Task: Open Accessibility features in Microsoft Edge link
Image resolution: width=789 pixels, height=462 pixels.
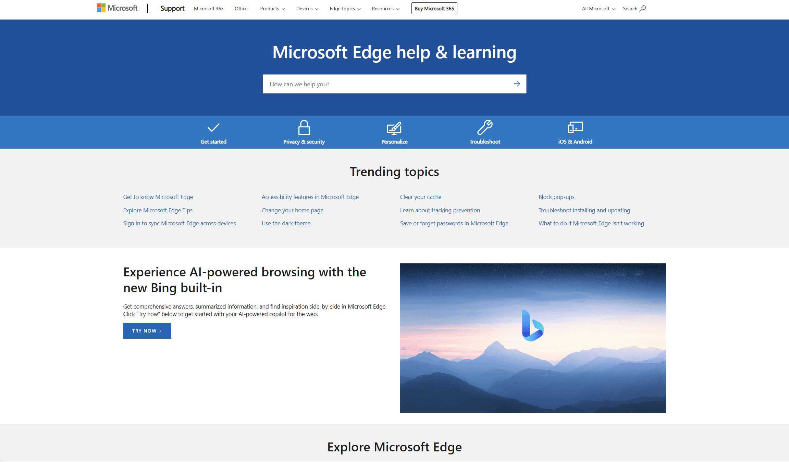Action: 310,197
